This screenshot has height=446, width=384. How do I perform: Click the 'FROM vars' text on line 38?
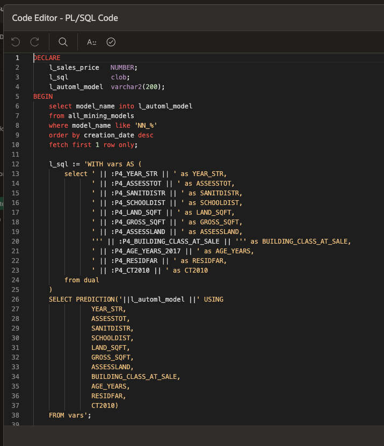click(70, 415)
